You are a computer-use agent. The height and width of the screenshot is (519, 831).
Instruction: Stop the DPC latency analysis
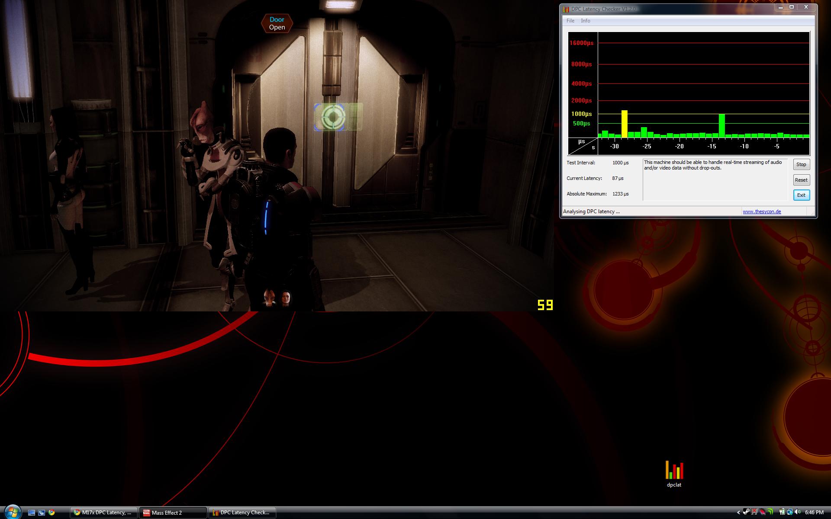tap(801, 164)
